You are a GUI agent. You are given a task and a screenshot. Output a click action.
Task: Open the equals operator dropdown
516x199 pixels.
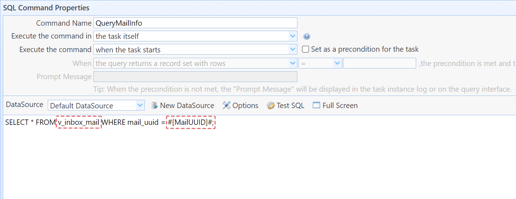pos(337,63)
